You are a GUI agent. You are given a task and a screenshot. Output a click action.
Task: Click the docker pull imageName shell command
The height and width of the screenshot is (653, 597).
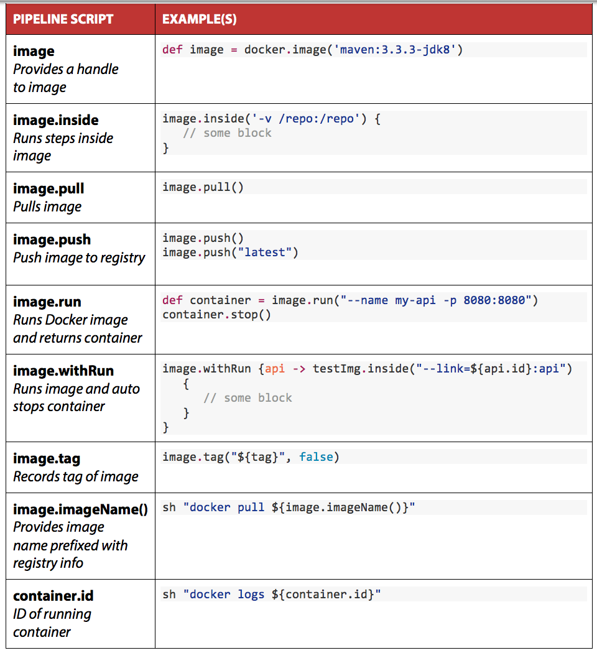click(x=289, y=507)
